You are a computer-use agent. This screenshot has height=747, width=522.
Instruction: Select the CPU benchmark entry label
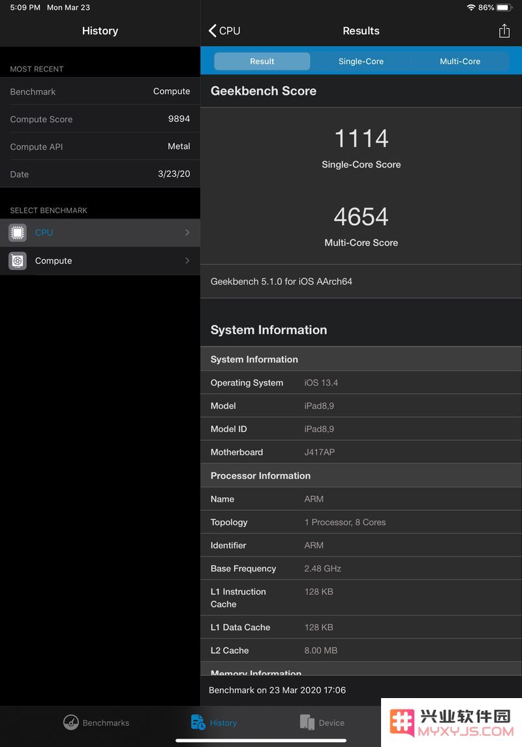(x=44, y=232)
